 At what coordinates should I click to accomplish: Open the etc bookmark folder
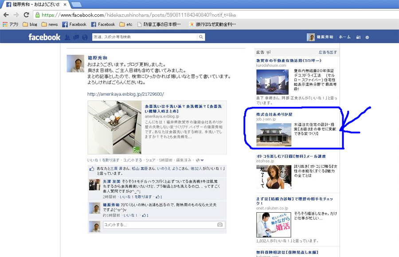[126, 24]
